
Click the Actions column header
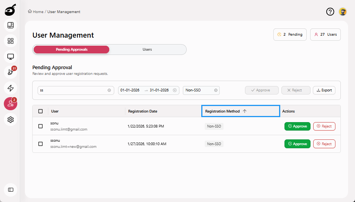click(288, 111)
